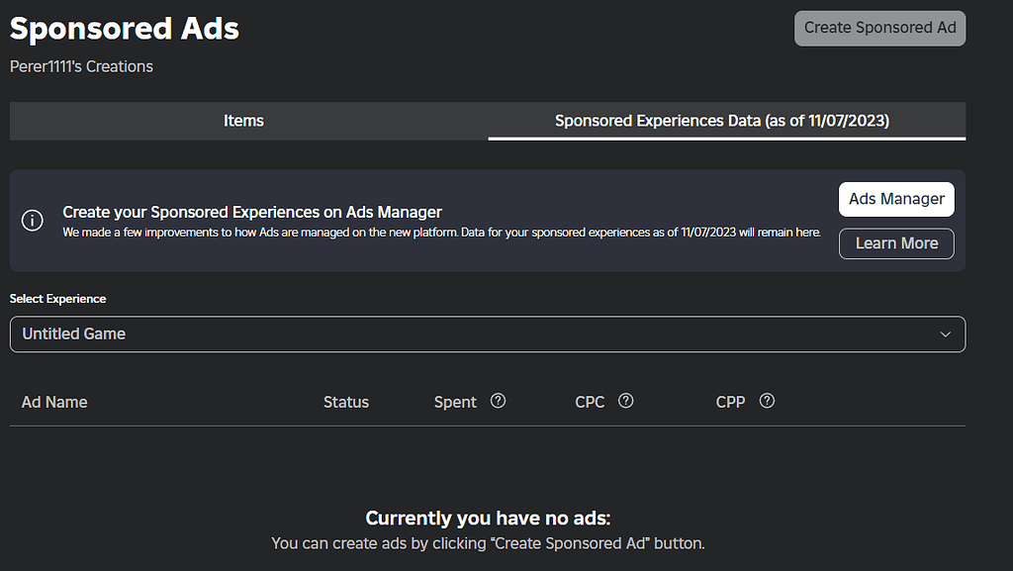Open the experience selector dropdown
Image resolution: width=1013 pixels, height=571 pixels.
[487, 333]
